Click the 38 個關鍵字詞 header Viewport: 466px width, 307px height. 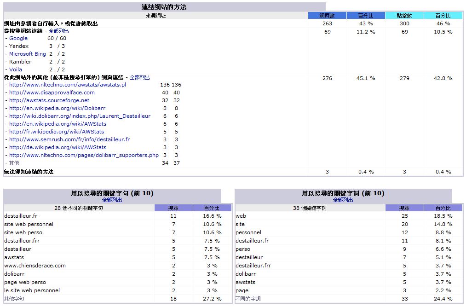[310, 208]
